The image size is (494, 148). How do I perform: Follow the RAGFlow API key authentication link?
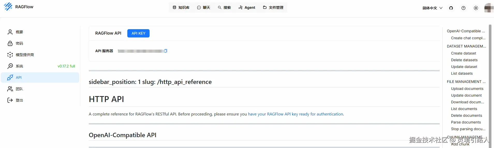296,114
